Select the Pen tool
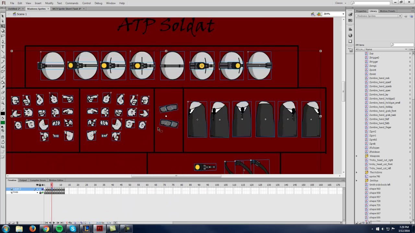Viewport: 415px width, 233px height. coord(4,42)
